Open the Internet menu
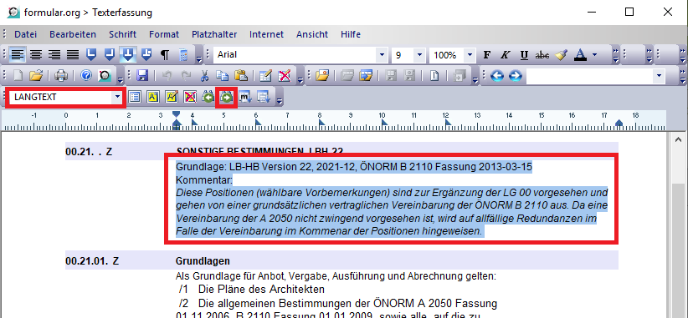Image resolution: width=688 pixels, height=318 pixels. tap(267, 34)
